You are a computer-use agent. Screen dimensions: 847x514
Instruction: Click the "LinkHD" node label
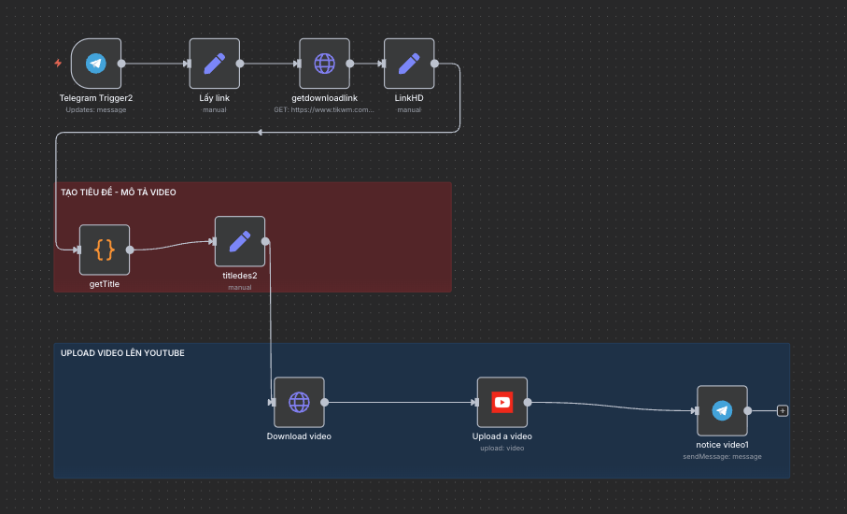[x=409, y=98]
